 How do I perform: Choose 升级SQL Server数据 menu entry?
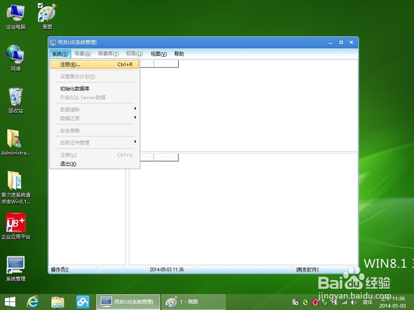95,98
